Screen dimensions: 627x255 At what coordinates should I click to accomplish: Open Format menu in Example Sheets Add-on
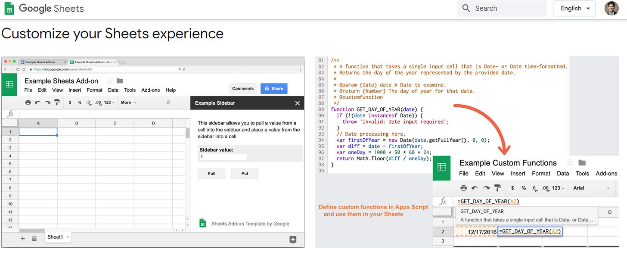[94, 90]
